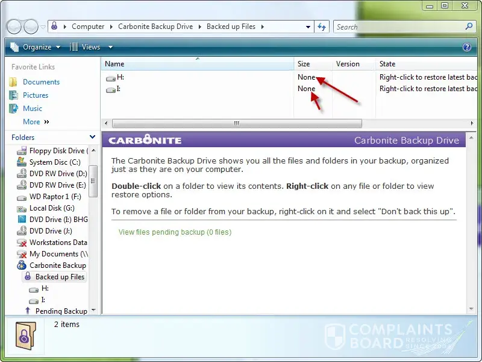
Task: Click the Back navigation arrow button
Action: pyautogui.click(x=14, y=27)
